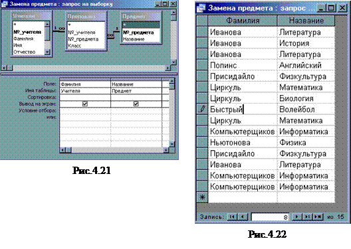Toggle Вывод на экран checkbox for Название column
Image resolution: width=351 pixels, height=249 pixels.
click(x=136, y=104)
